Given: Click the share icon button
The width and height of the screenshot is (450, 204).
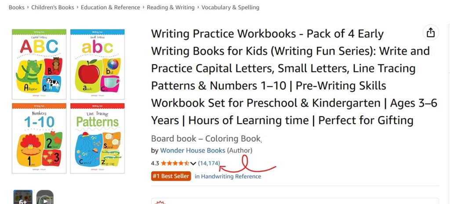Looking at the screenshot, I should (431, 32).
